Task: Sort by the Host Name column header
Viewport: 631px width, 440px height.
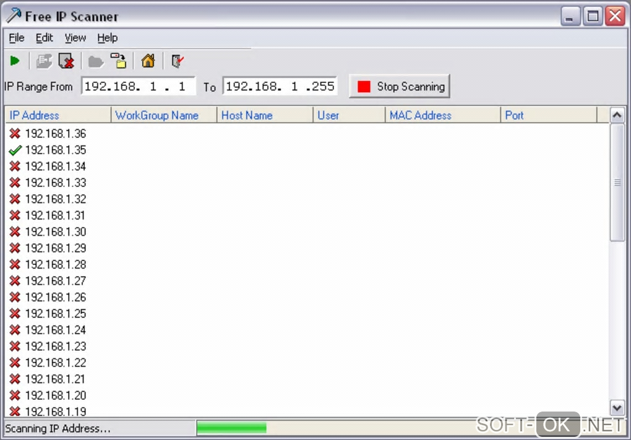Action: (x=265, y=115)
